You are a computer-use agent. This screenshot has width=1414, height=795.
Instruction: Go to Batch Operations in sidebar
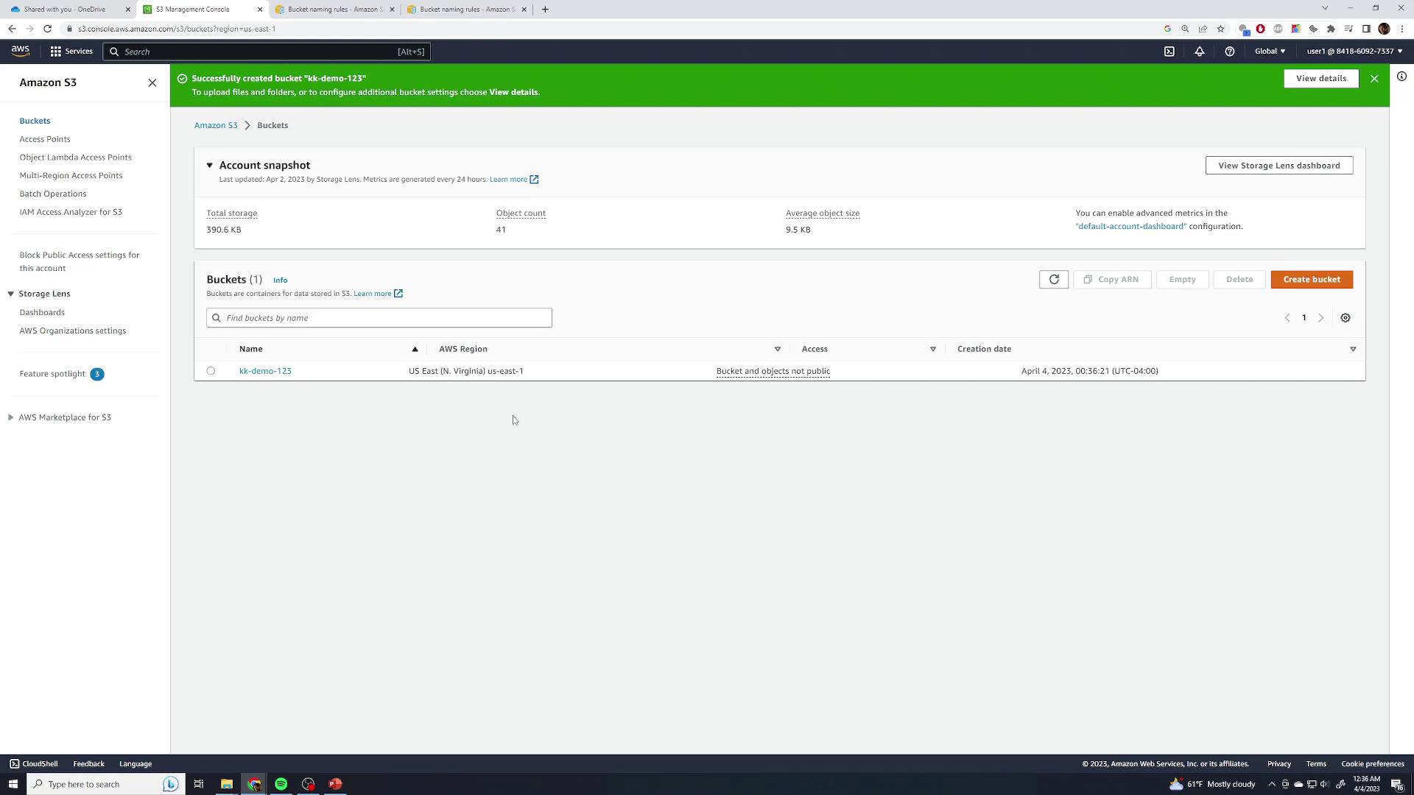tap(53, 194)
